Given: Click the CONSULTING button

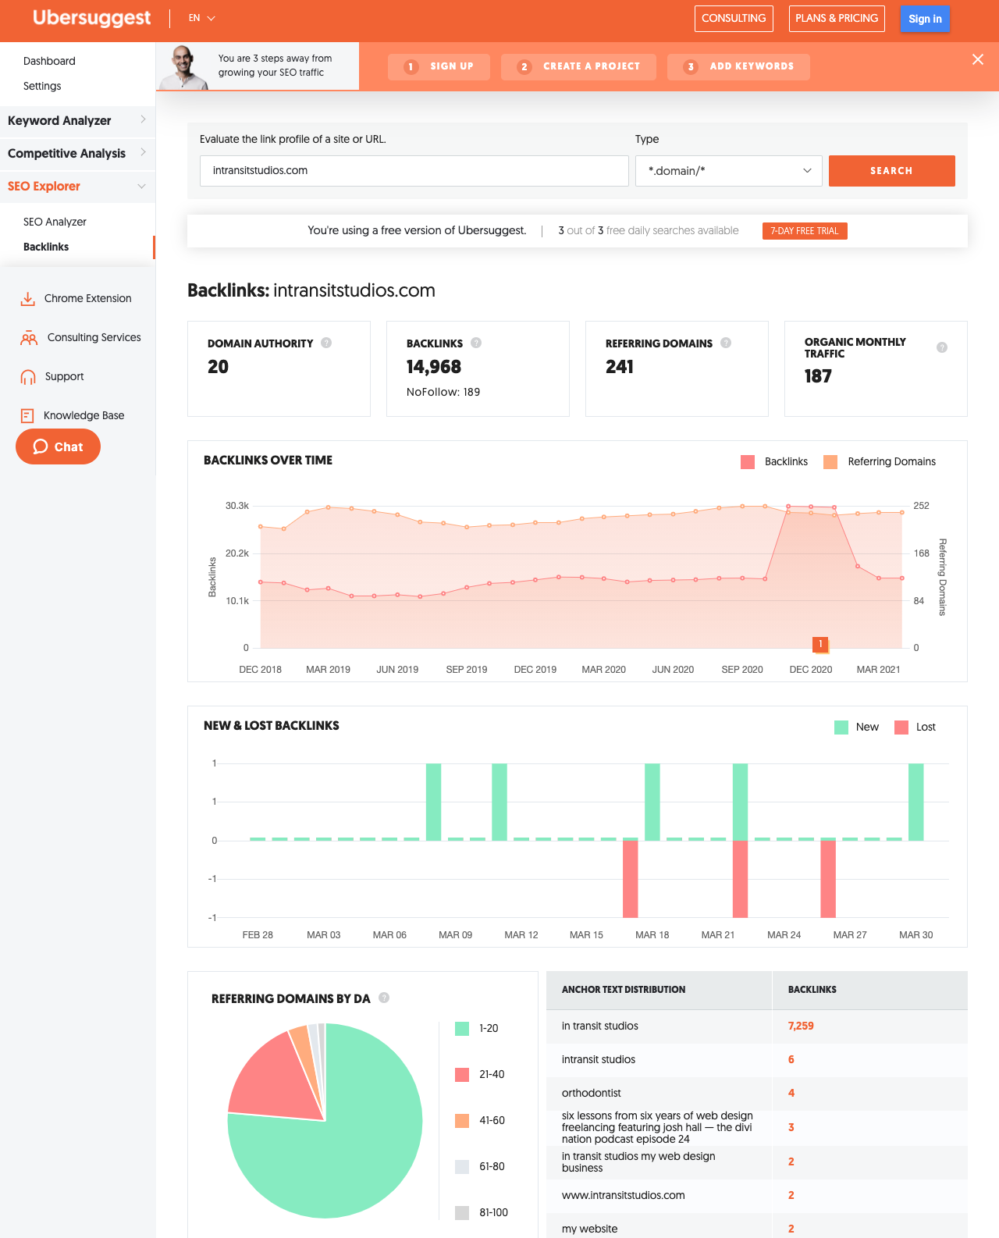Looking at the screenshot, I should (734, 19).
